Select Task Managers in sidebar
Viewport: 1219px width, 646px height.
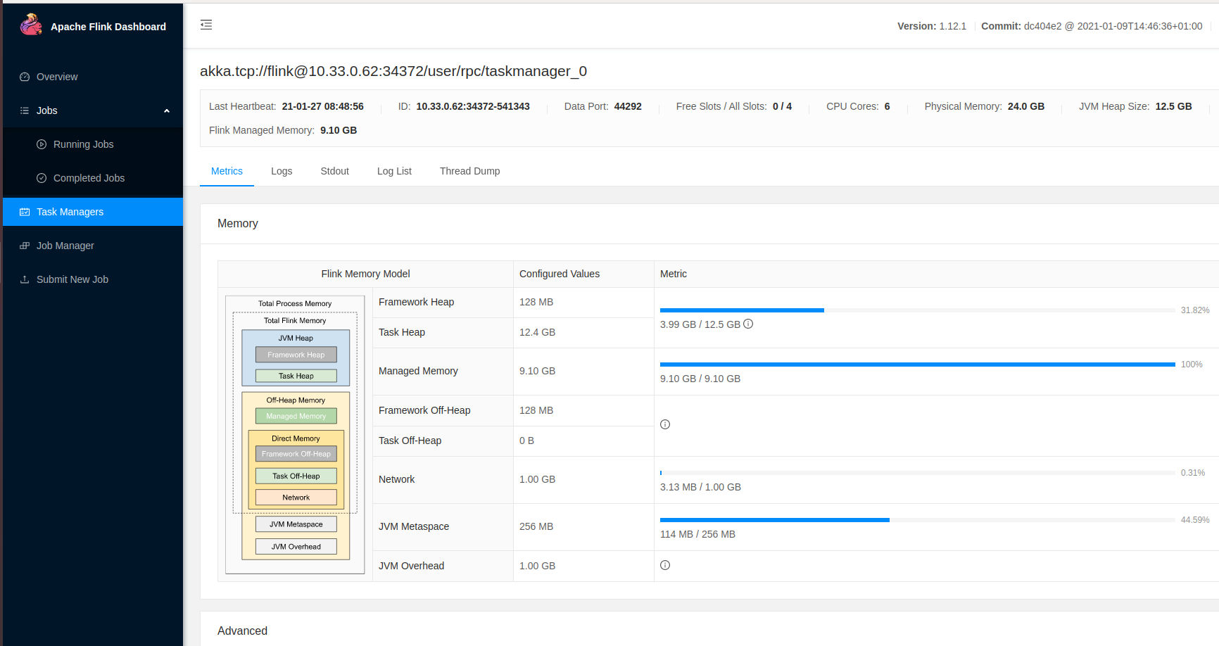point(70,212)
